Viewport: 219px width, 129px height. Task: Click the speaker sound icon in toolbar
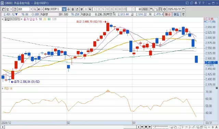(x=39, y=9)
